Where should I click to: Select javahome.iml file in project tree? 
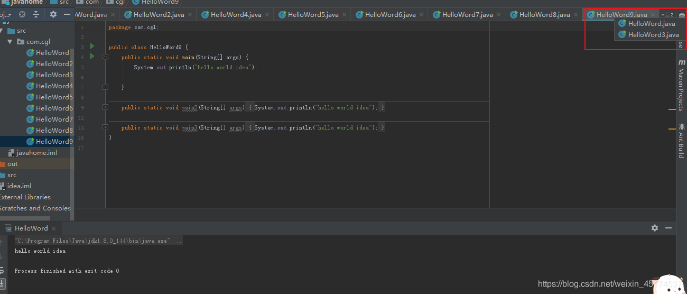click(x=32, y=152)
